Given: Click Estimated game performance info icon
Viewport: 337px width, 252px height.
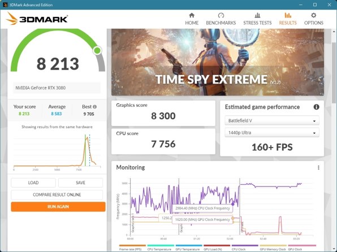Looking at the screenshot, I should pyautogui.click(x=316, y=107).
